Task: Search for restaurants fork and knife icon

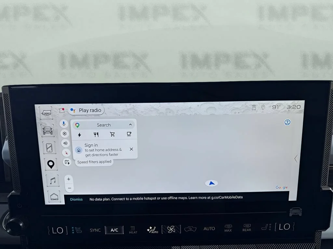Action: coord(96,135)
